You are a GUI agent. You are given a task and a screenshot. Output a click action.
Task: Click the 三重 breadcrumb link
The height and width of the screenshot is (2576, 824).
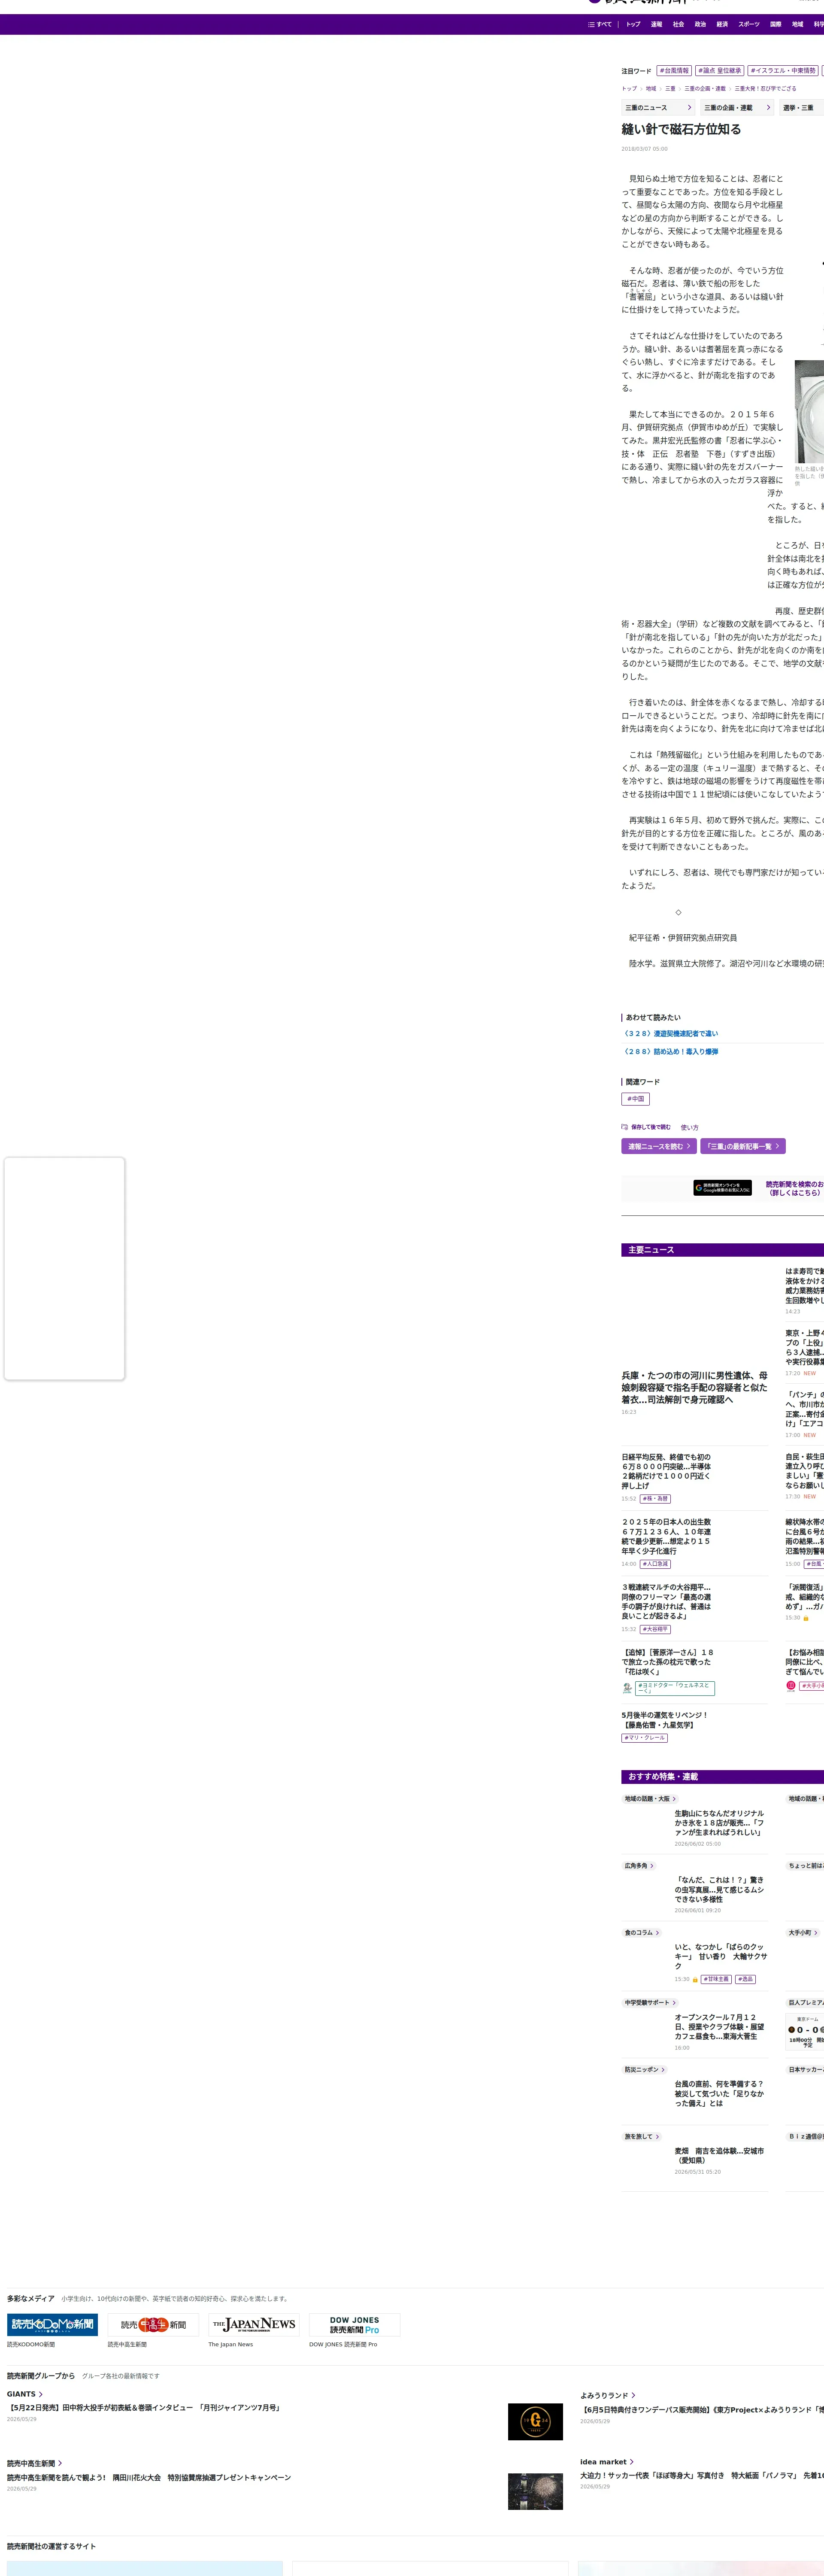pos(670,89)
